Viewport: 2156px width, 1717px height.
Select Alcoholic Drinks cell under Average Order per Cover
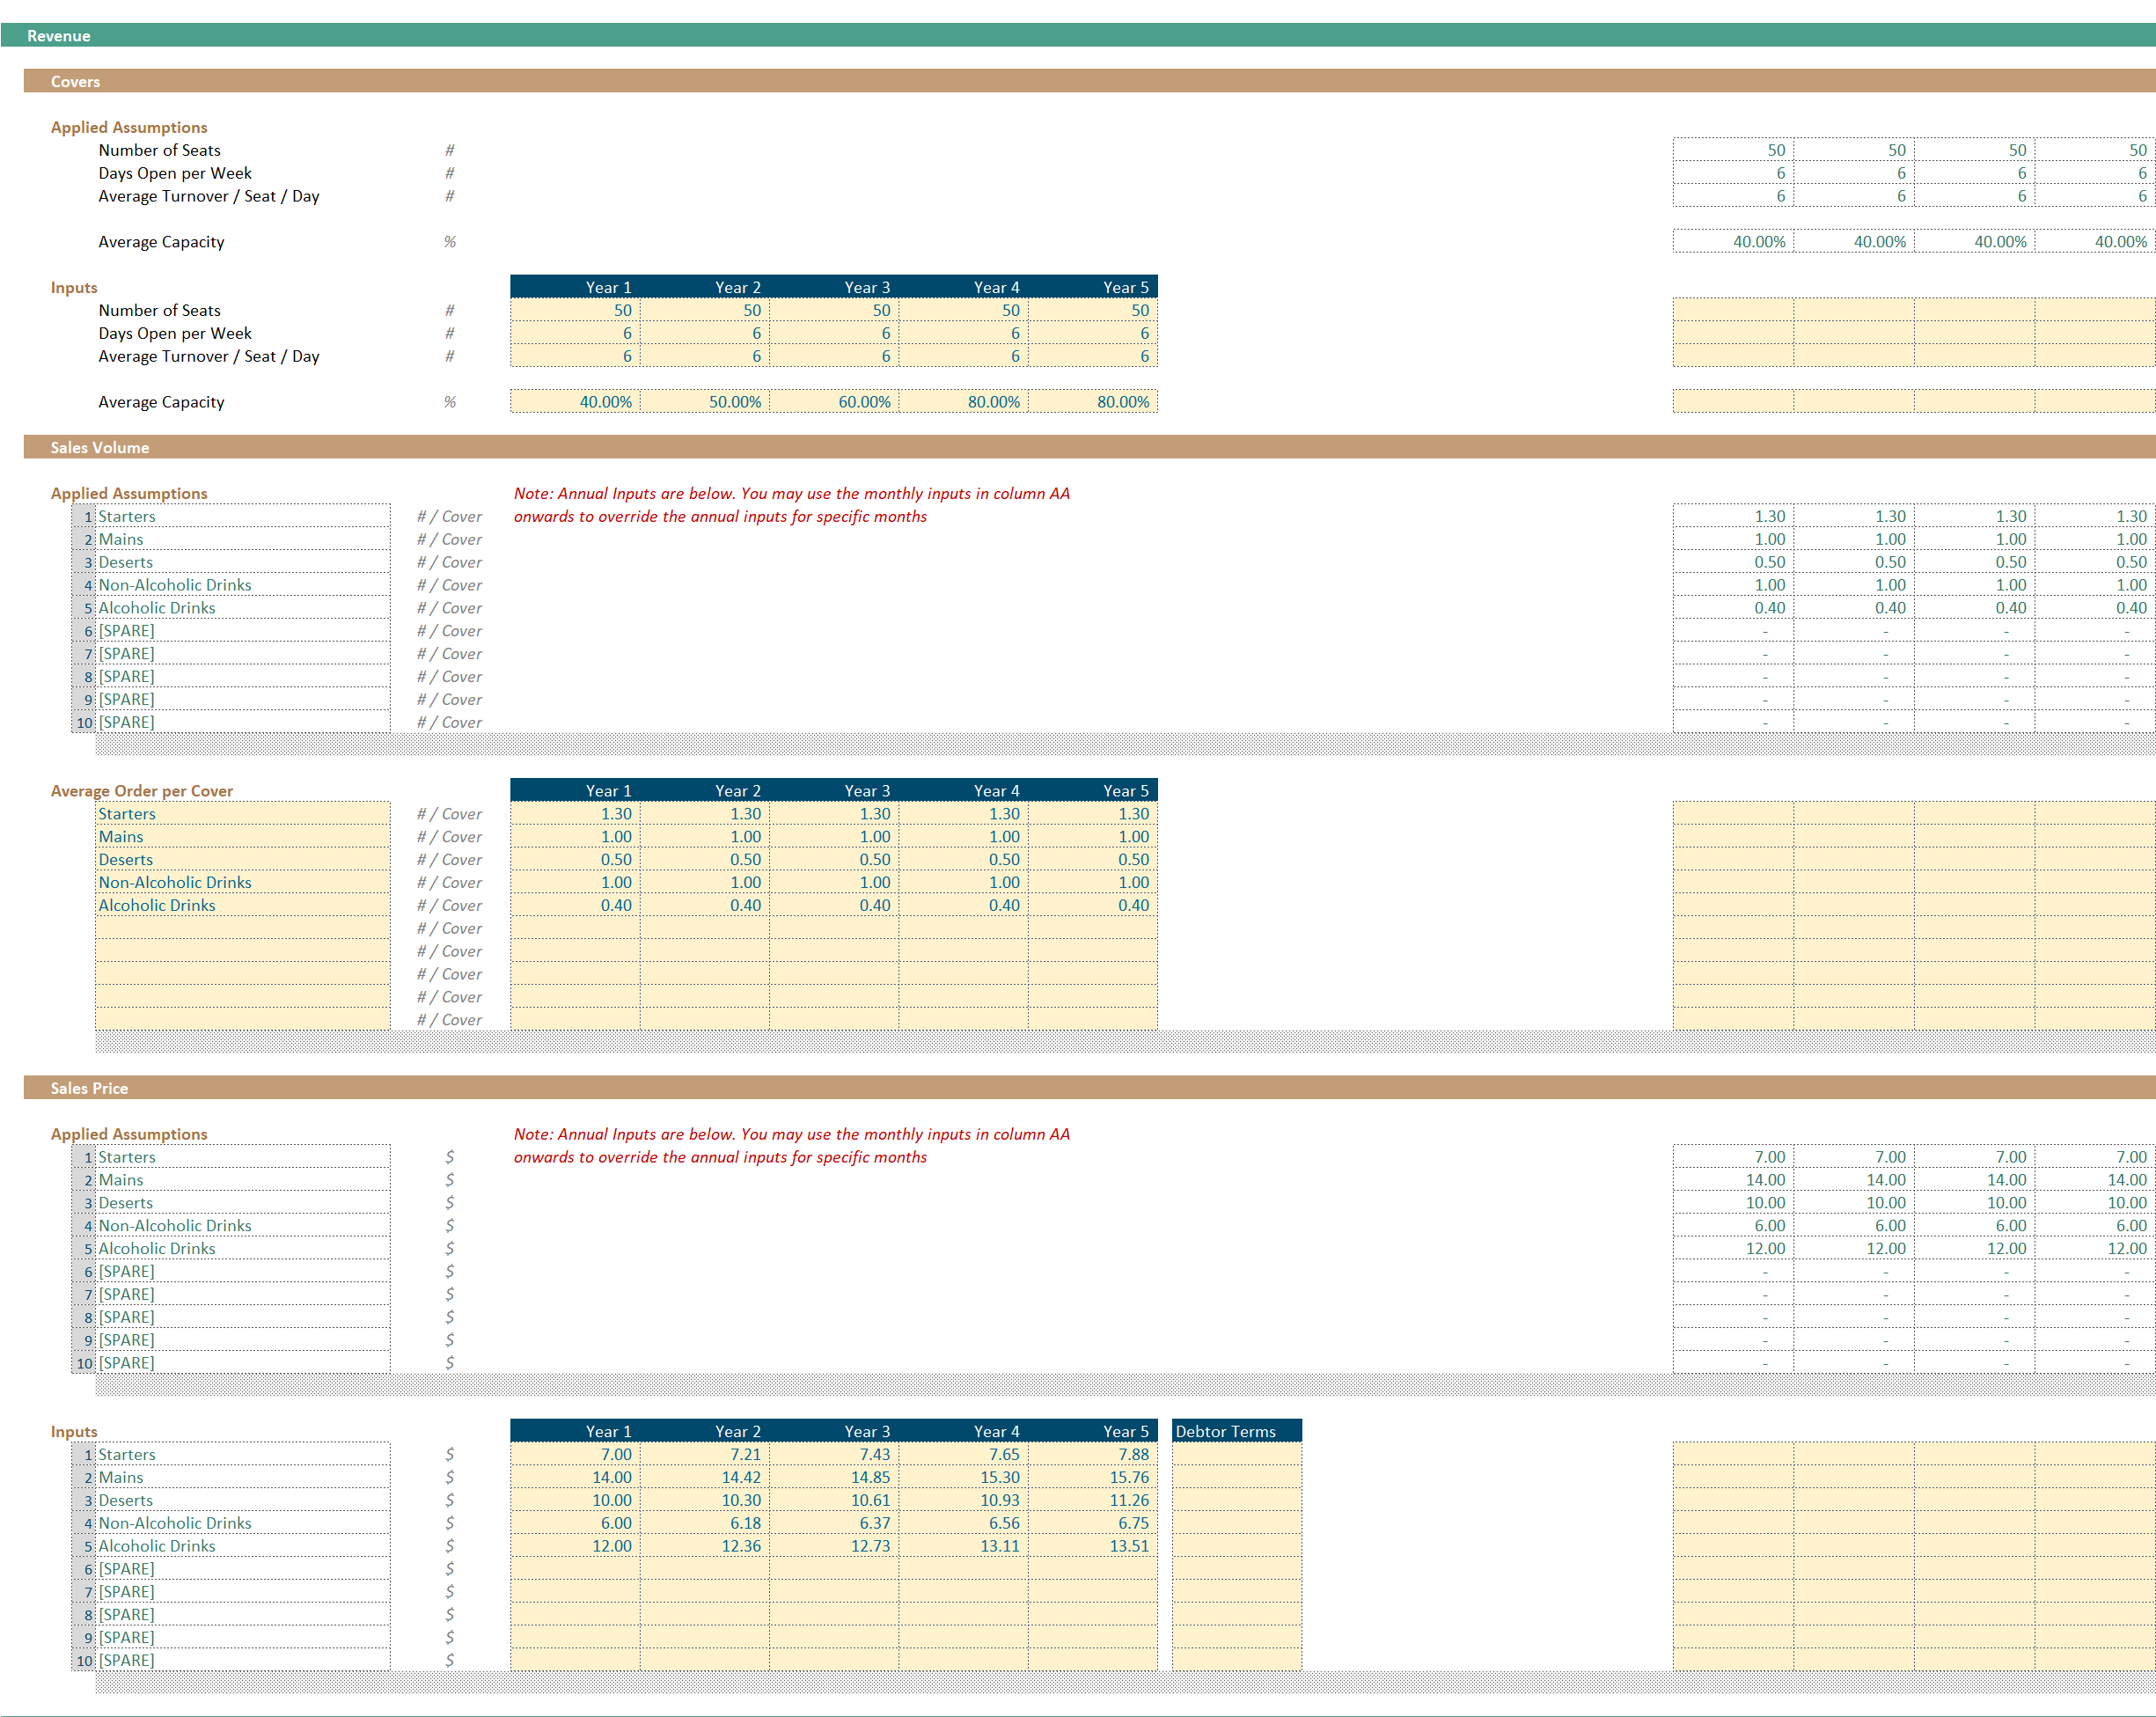click(243, 906)
